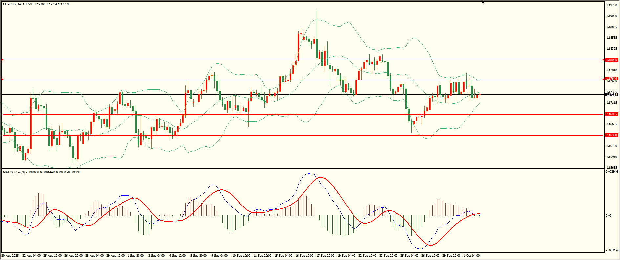Click the divider between price chart and MACD

(x=302, y=169)
